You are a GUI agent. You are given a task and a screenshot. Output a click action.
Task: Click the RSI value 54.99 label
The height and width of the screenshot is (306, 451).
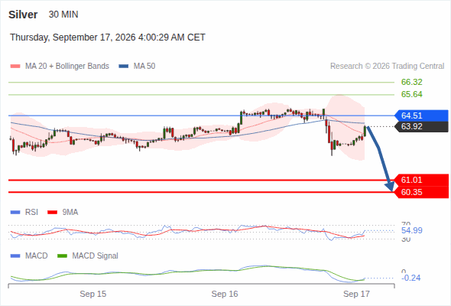(411, 230)
